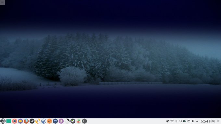
Task: Open the desktop toolbox hamburger menu
Action: click(2, 2)
